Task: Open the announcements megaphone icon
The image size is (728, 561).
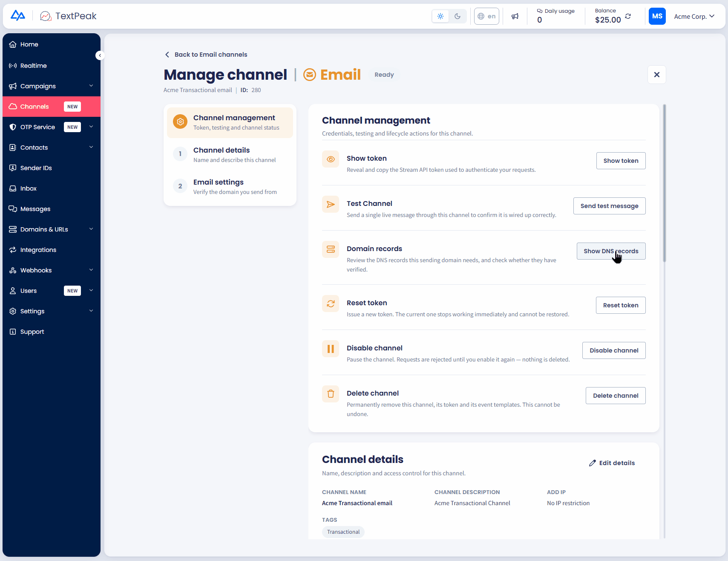Action: 515,16
